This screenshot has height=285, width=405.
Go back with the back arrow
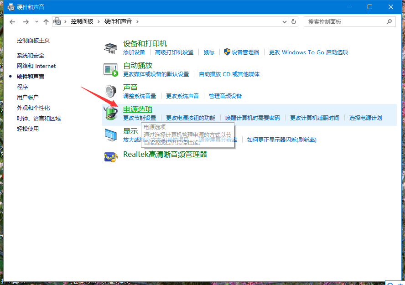pyautogui.click(x=12, y=22)
